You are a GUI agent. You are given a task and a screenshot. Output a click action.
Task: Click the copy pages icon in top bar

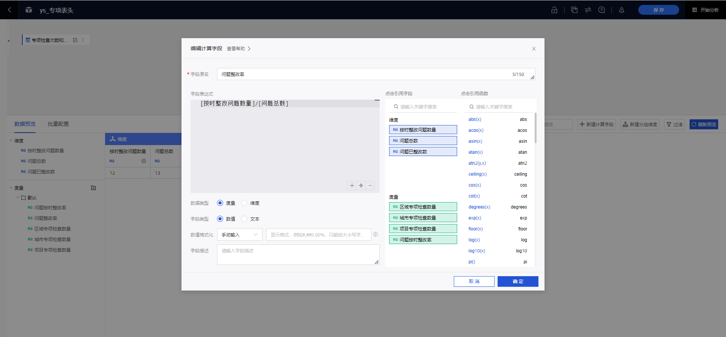574,10
